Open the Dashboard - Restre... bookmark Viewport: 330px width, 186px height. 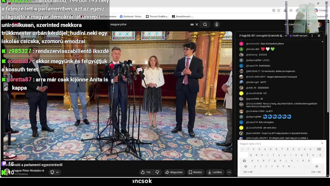click(x=131, y=17)
